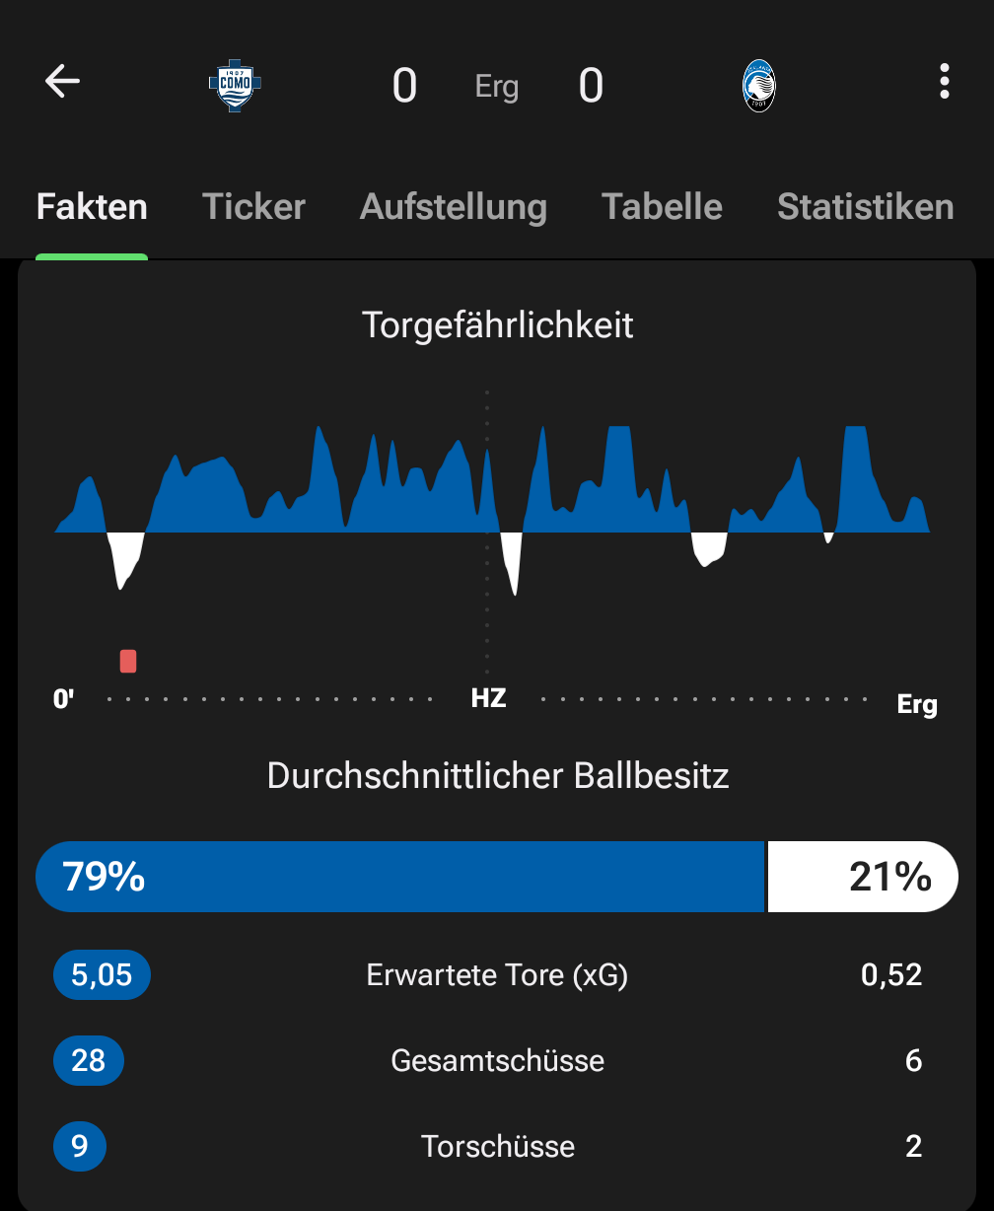Open the Como team crest
This screenshot has height=1211, width=994.
[235, 87]
